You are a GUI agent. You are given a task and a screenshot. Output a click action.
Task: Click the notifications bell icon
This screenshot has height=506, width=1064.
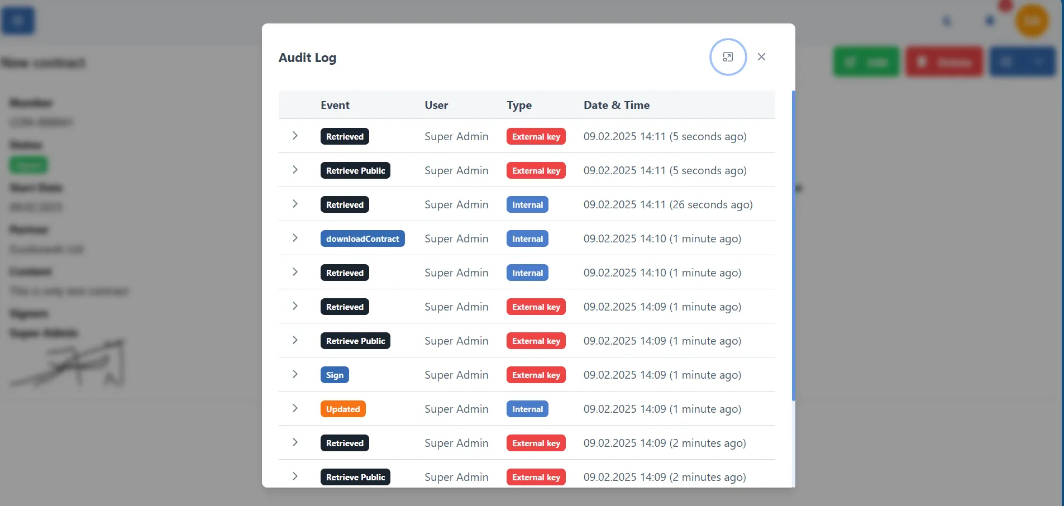tap(989, 20)
